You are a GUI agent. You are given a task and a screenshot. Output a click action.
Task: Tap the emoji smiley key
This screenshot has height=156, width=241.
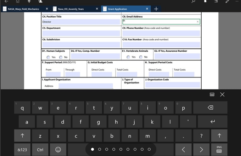(x=58, y=150)
